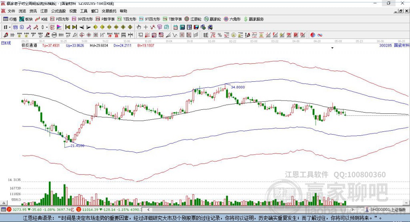The width and height of the screenshot is (410, 222).
Task: Click the horizontal scrollbar right arrow
Action: [x=352, y=210]
